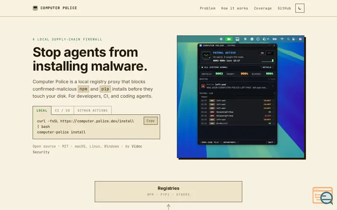Copy the install command with Copy button

151,121
